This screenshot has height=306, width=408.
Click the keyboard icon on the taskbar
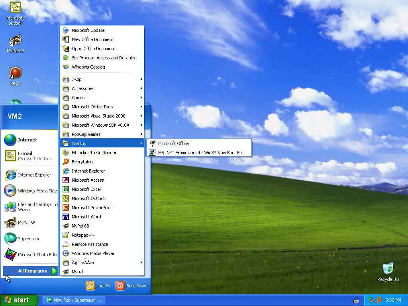point(356,301)
